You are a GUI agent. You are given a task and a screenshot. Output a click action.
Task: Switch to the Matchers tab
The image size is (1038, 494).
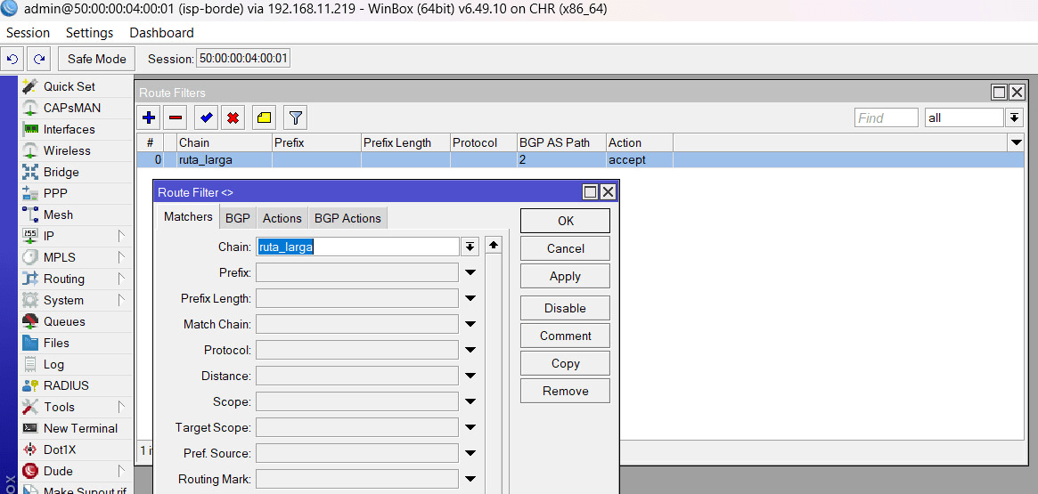(188, 216)
